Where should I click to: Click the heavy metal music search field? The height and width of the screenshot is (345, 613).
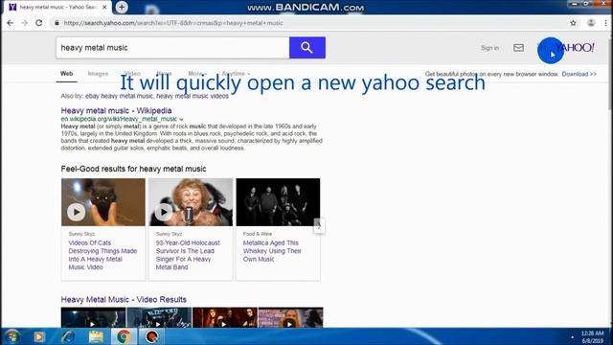coord(172,48)
